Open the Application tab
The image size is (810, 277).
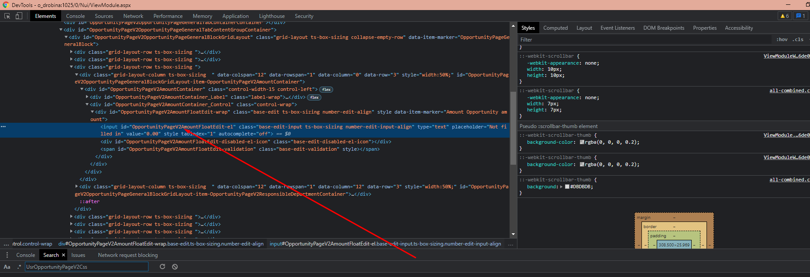[x=235, y=16]
